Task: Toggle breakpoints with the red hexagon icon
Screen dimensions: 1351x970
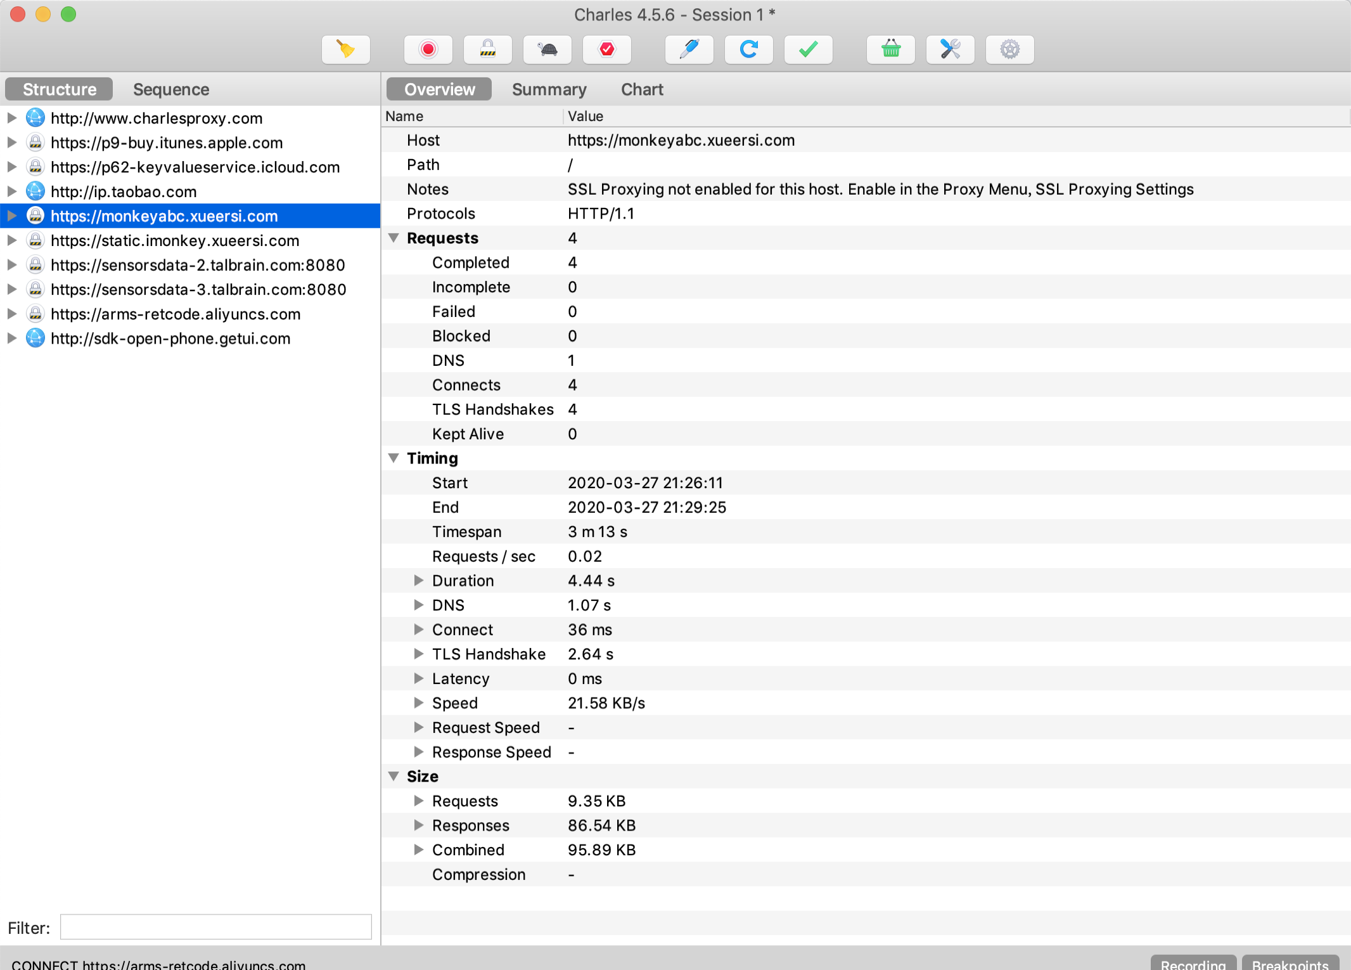Action: pos(607,49)
